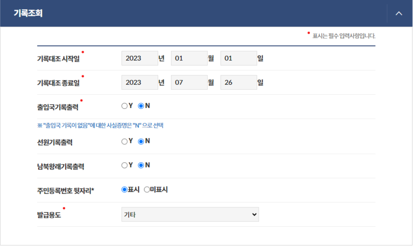Viewport: 413px width, 246px height.
Task: Click the dropdown arrow next to 기타
Action: pyautogui.click(x=254, y=214)
